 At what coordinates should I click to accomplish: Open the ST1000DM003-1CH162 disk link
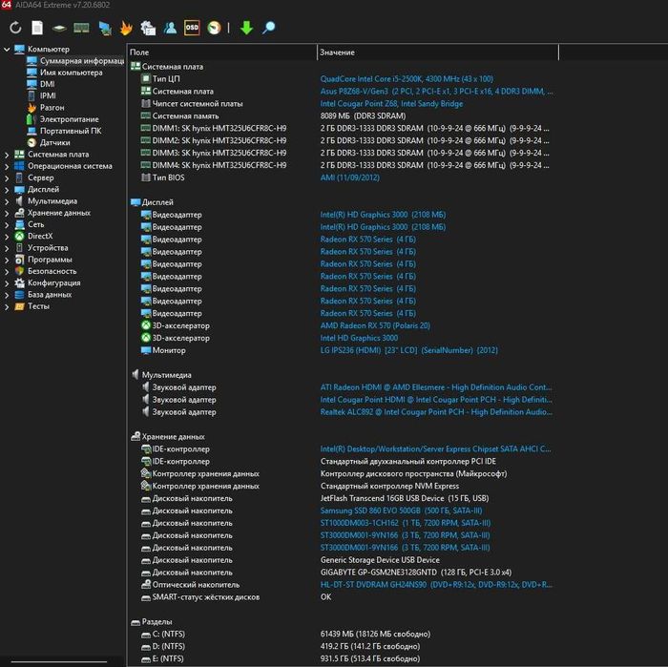pos(406,523)
